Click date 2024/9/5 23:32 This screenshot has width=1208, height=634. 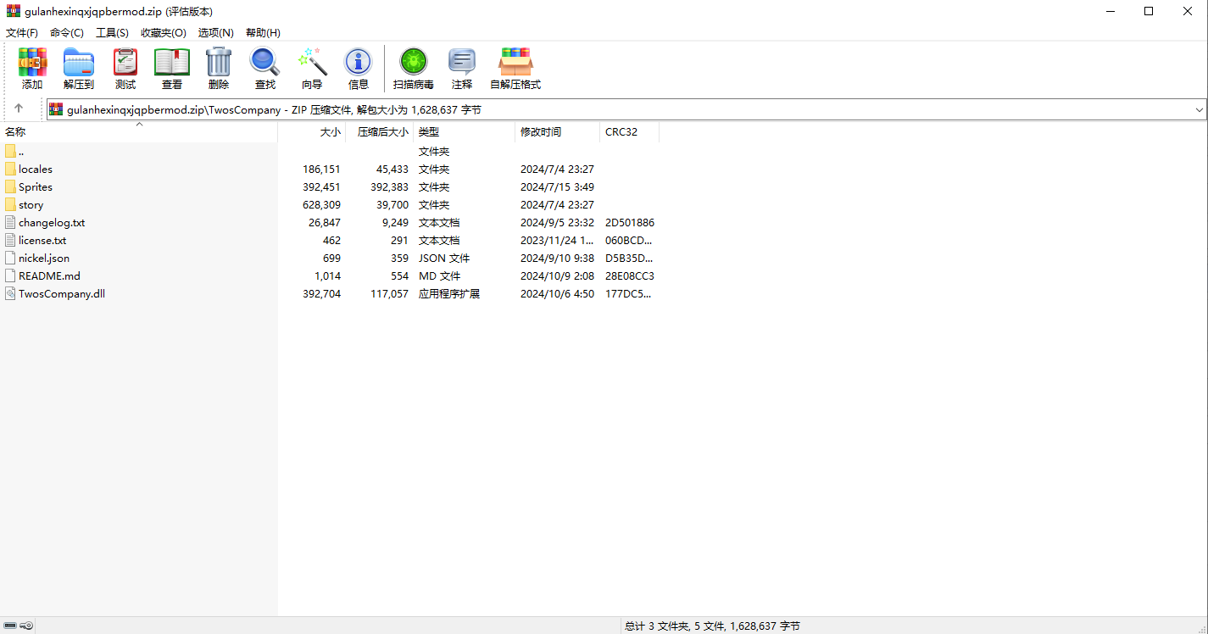557,222
